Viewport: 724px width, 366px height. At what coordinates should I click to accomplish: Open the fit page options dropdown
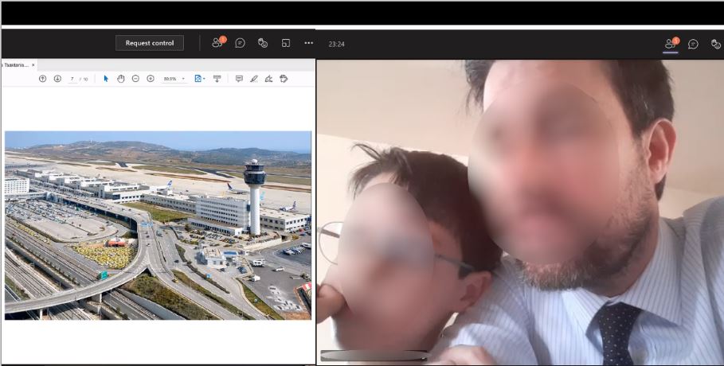(199, 79)
